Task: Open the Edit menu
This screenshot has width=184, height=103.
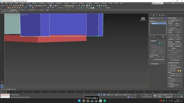Action: click(x=6, y=3)
